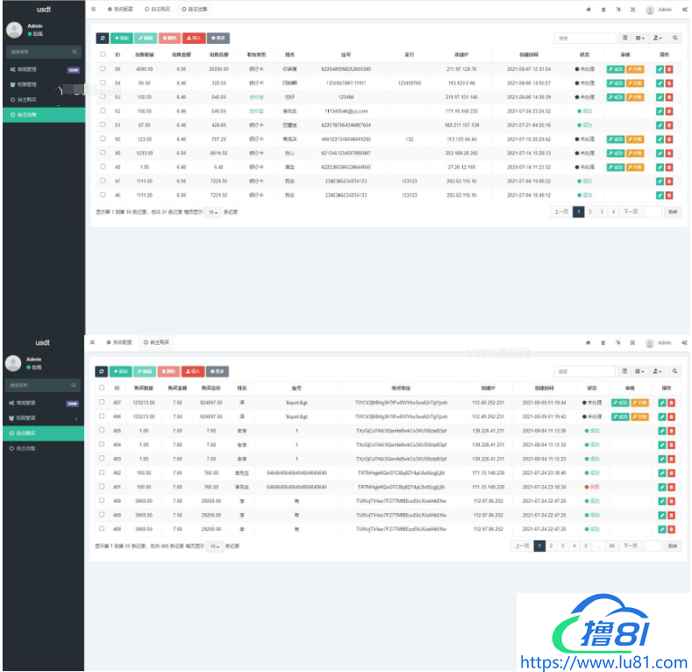This screenshot has width=692, height=672.
Task: Click the search icon above the purchase table
Action: point(674,371)
